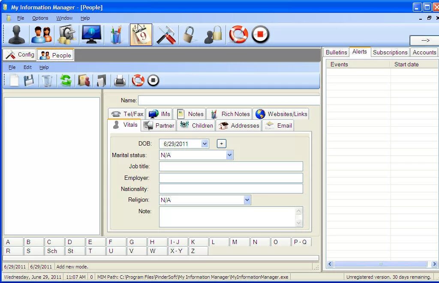Switch to the Config tab
The width and height of the screenshot is (439, 283).
pos(20,54)
